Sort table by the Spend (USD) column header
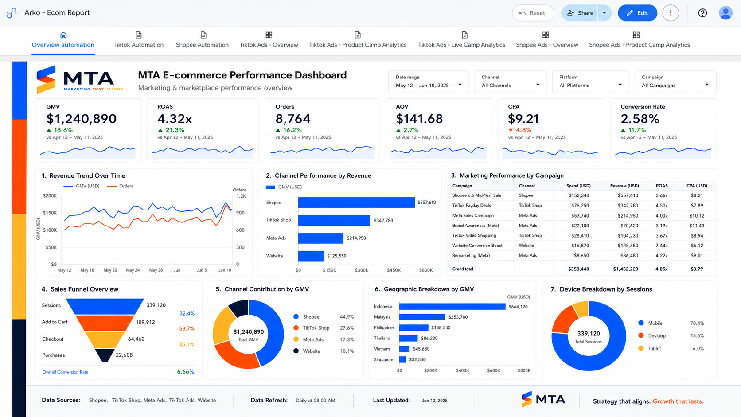Viewport: 741px width, 417px height. 578,186
